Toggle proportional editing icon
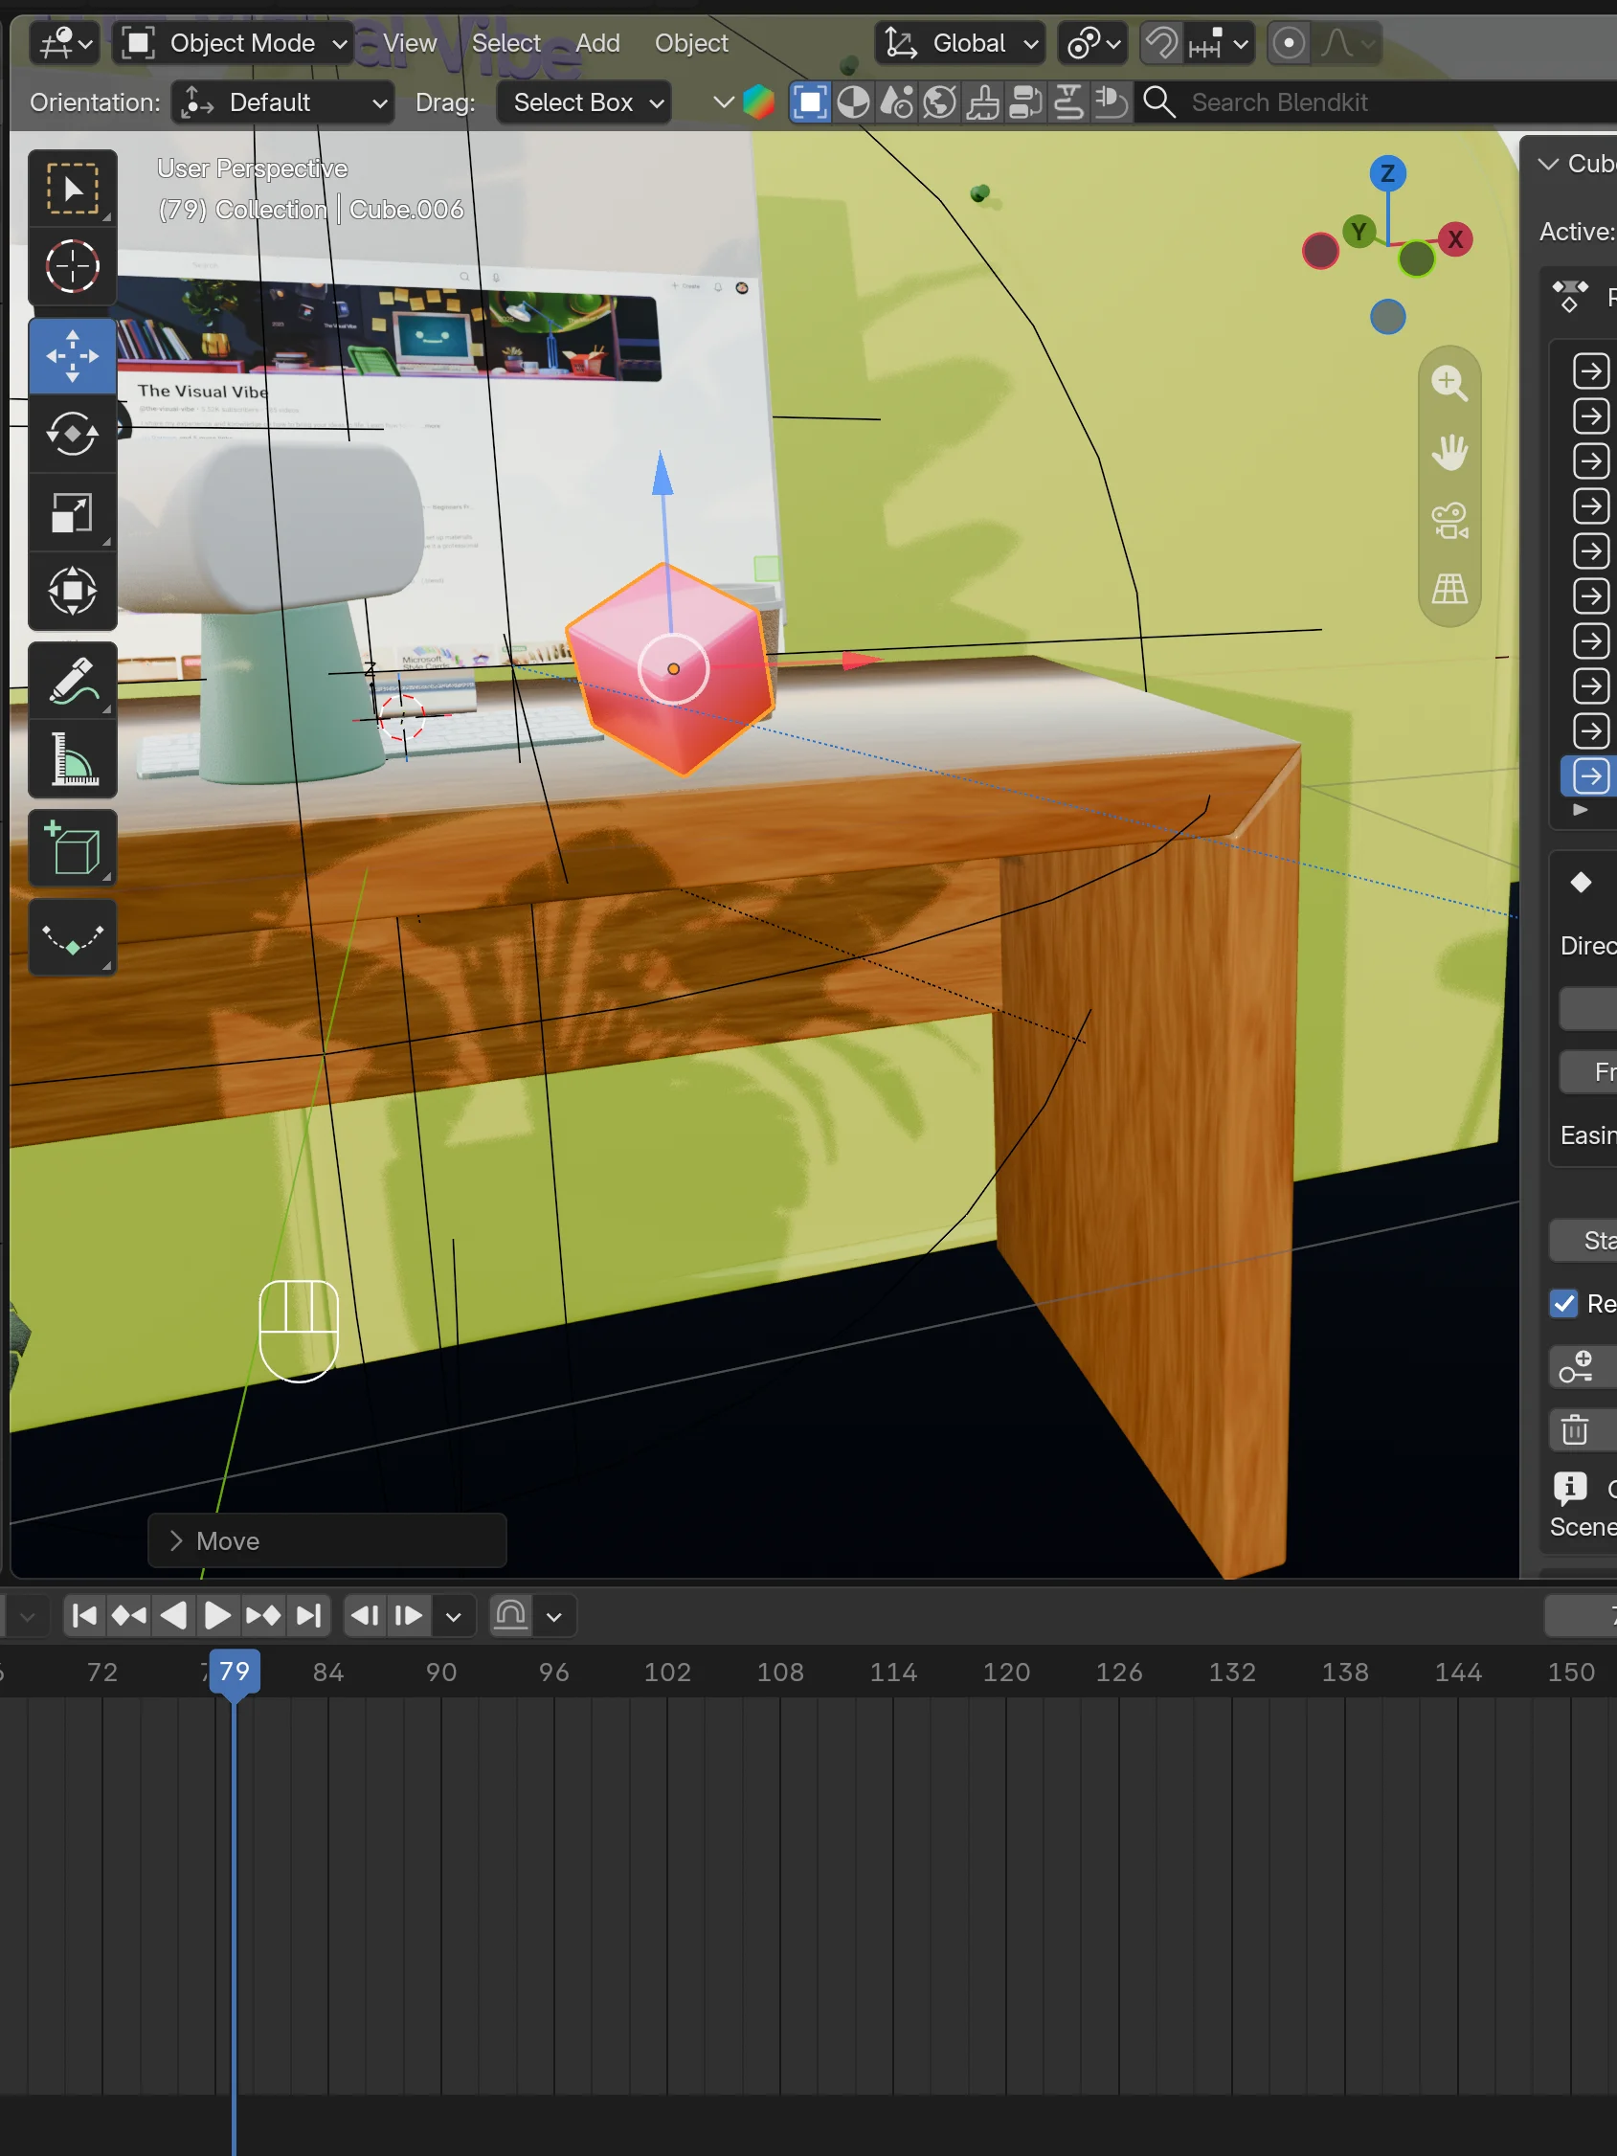 pos(1289,43)
